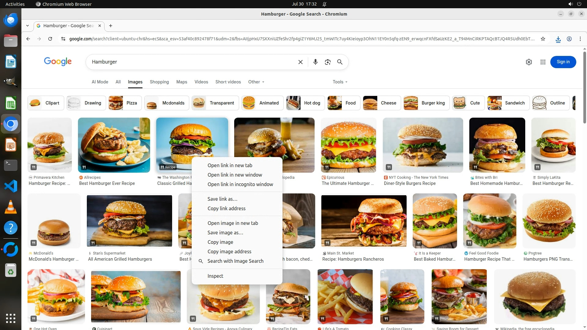587x330 pixels.
Task: Open the tab search chevron
Action: point(28,26)
